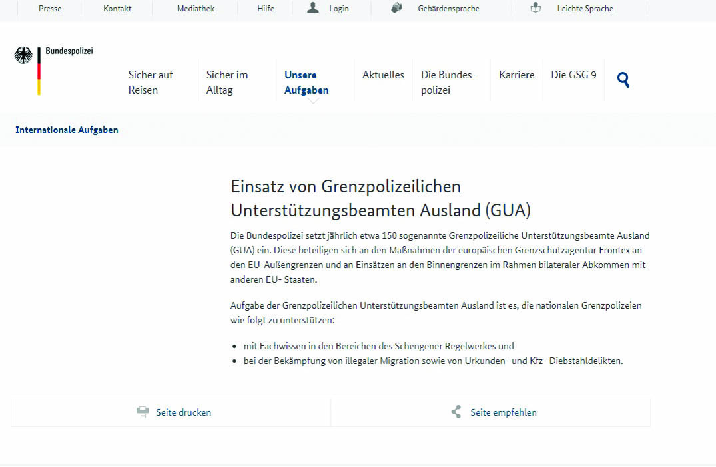The width and height of the screenshot is (716, 467).
Task: Click the Leichte Sprache book icon
Action: (536, 8)
